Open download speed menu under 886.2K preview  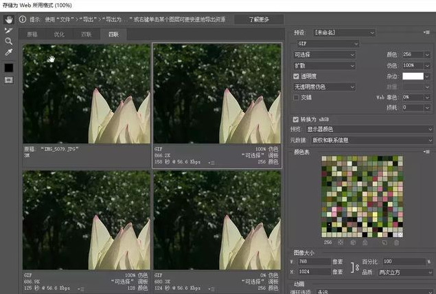tap(212, 163)
